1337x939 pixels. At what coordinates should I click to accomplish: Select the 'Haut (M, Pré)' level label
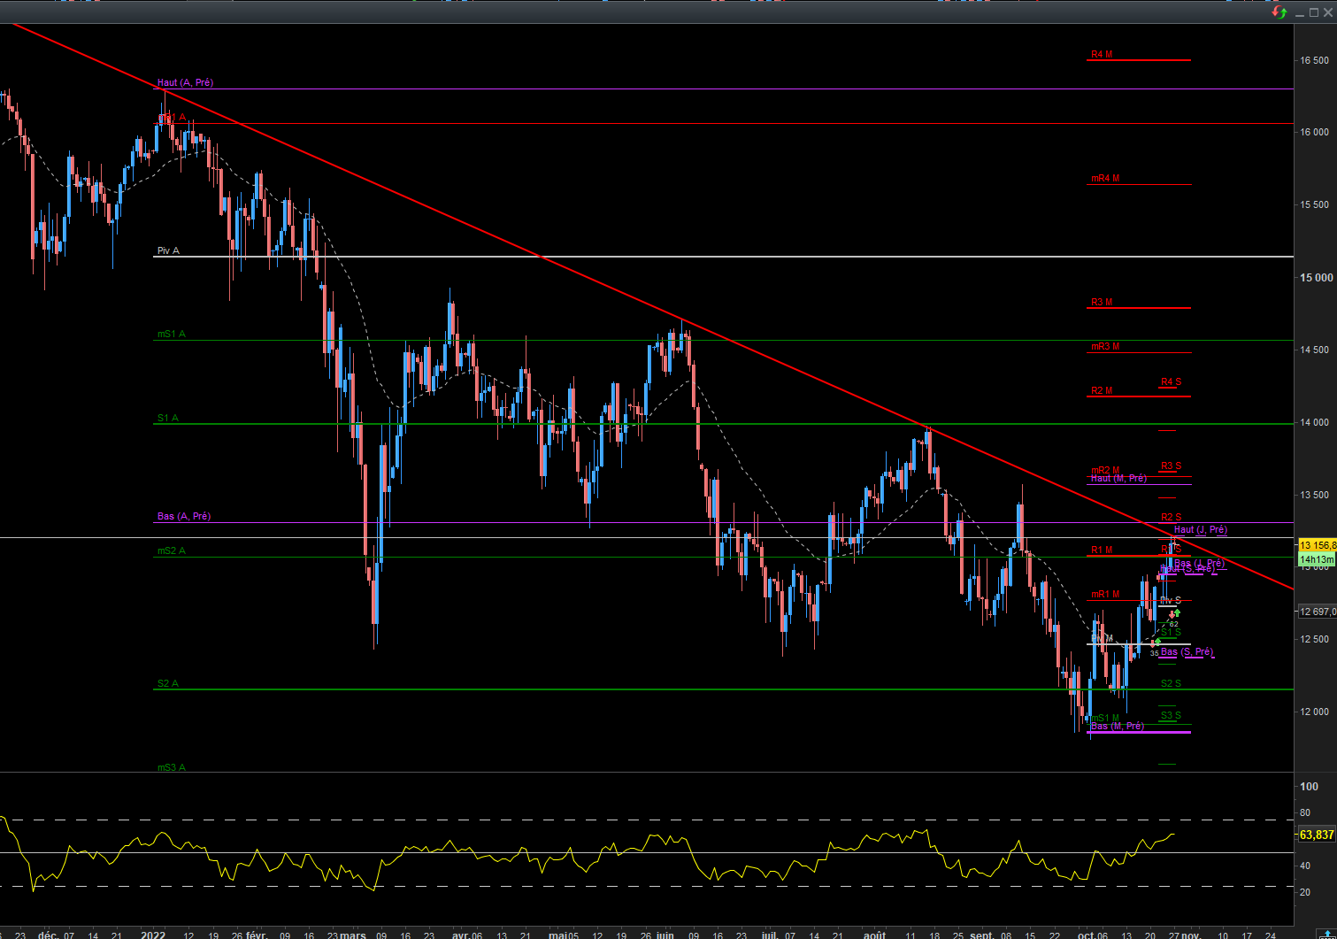pyautogui.click(x=1118, y=478)
